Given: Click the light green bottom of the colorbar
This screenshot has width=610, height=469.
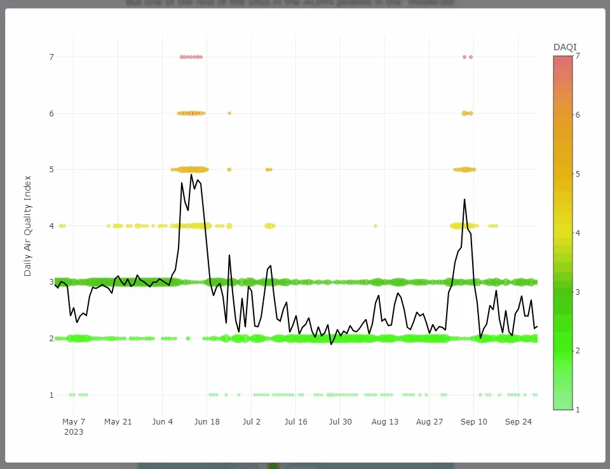Looking at the screenshot, I should click(x=562, y=404).
